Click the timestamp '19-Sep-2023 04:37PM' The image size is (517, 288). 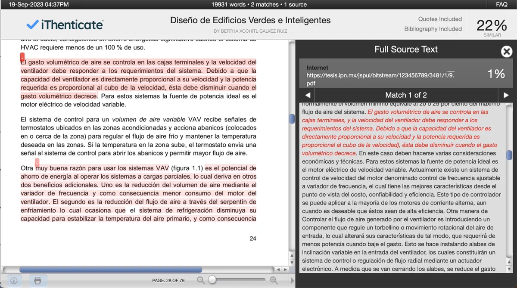(x=39, y=4)
